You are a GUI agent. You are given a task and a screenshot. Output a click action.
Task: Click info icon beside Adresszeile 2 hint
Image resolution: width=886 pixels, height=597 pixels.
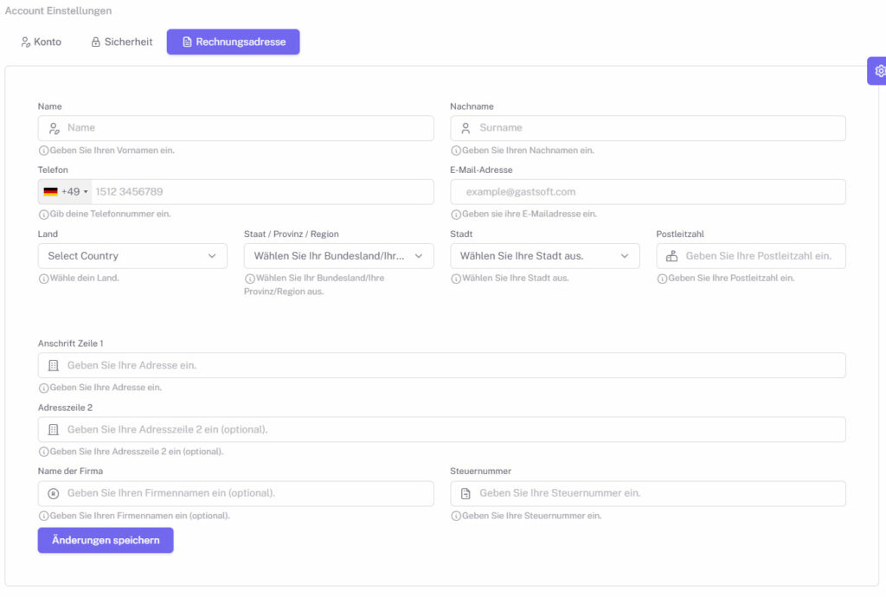click(43, 452)
